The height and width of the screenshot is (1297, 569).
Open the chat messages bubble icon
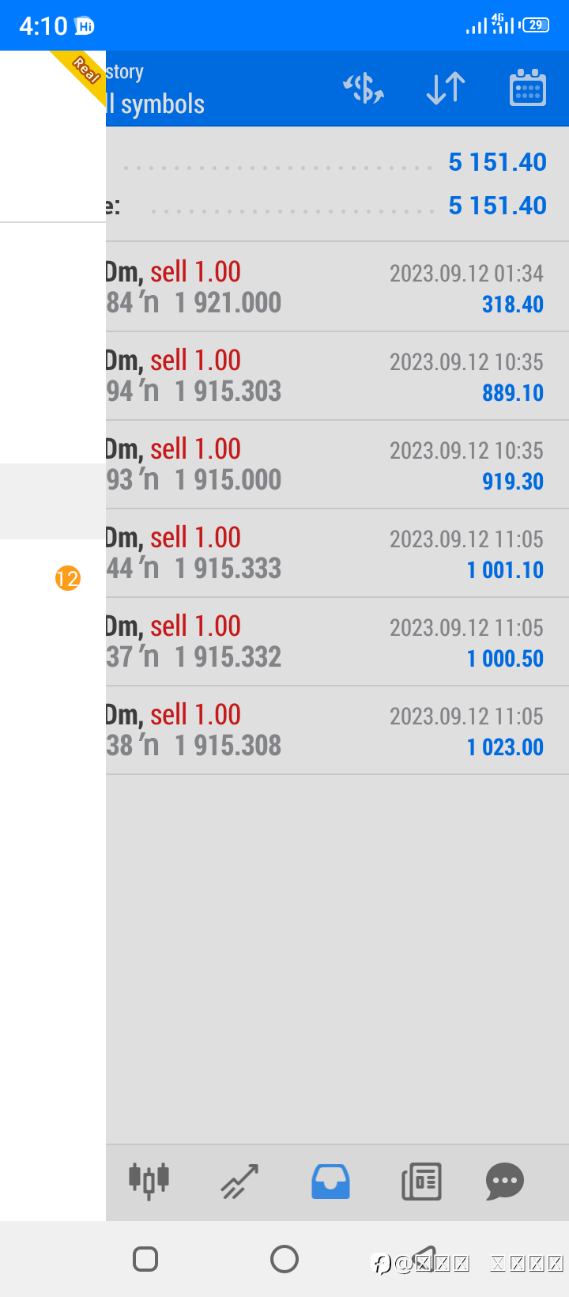pyautogui.click(x=504, y=1182)
